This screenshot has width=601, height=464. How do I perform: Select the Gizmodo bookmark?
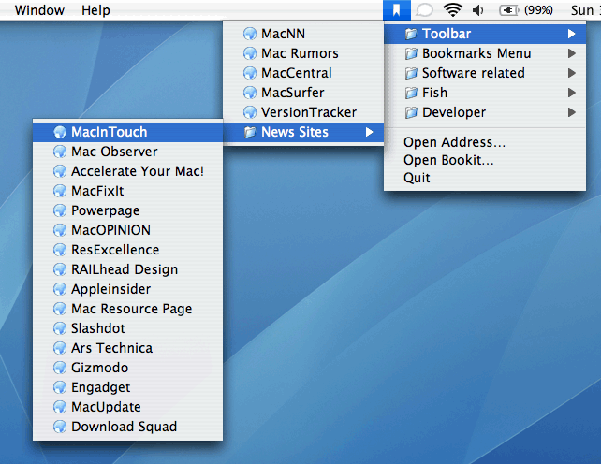pos(127,368)
